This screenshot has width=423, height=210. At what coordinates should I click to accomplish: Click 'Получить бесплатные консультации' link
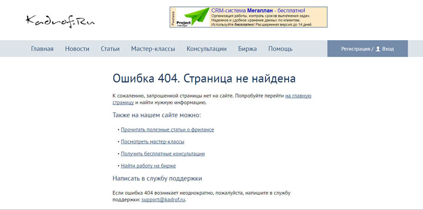[x=163, y=154]
